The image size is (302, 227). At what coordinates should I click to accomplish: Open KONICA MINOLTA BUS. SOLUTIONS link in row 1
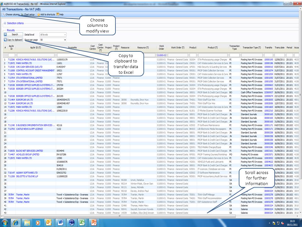click(35, 60)
